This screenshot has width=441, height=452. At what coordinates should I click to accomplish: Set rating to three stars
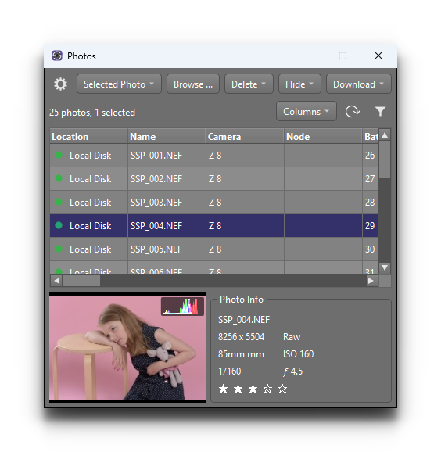point(253,389)
